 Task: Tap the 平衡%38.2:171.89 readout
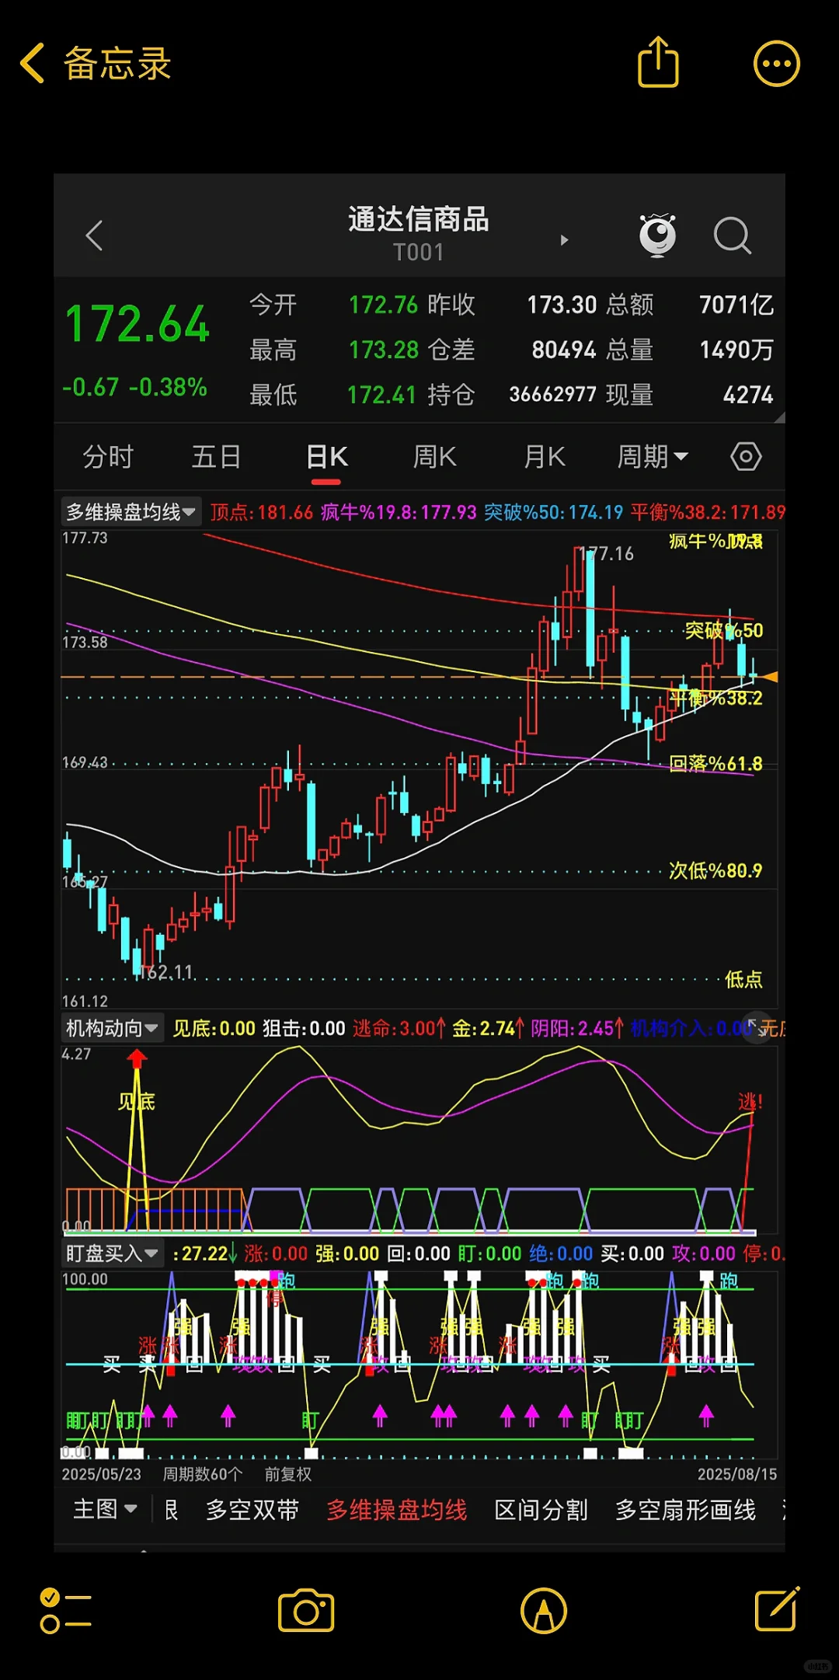click(708, 513)
